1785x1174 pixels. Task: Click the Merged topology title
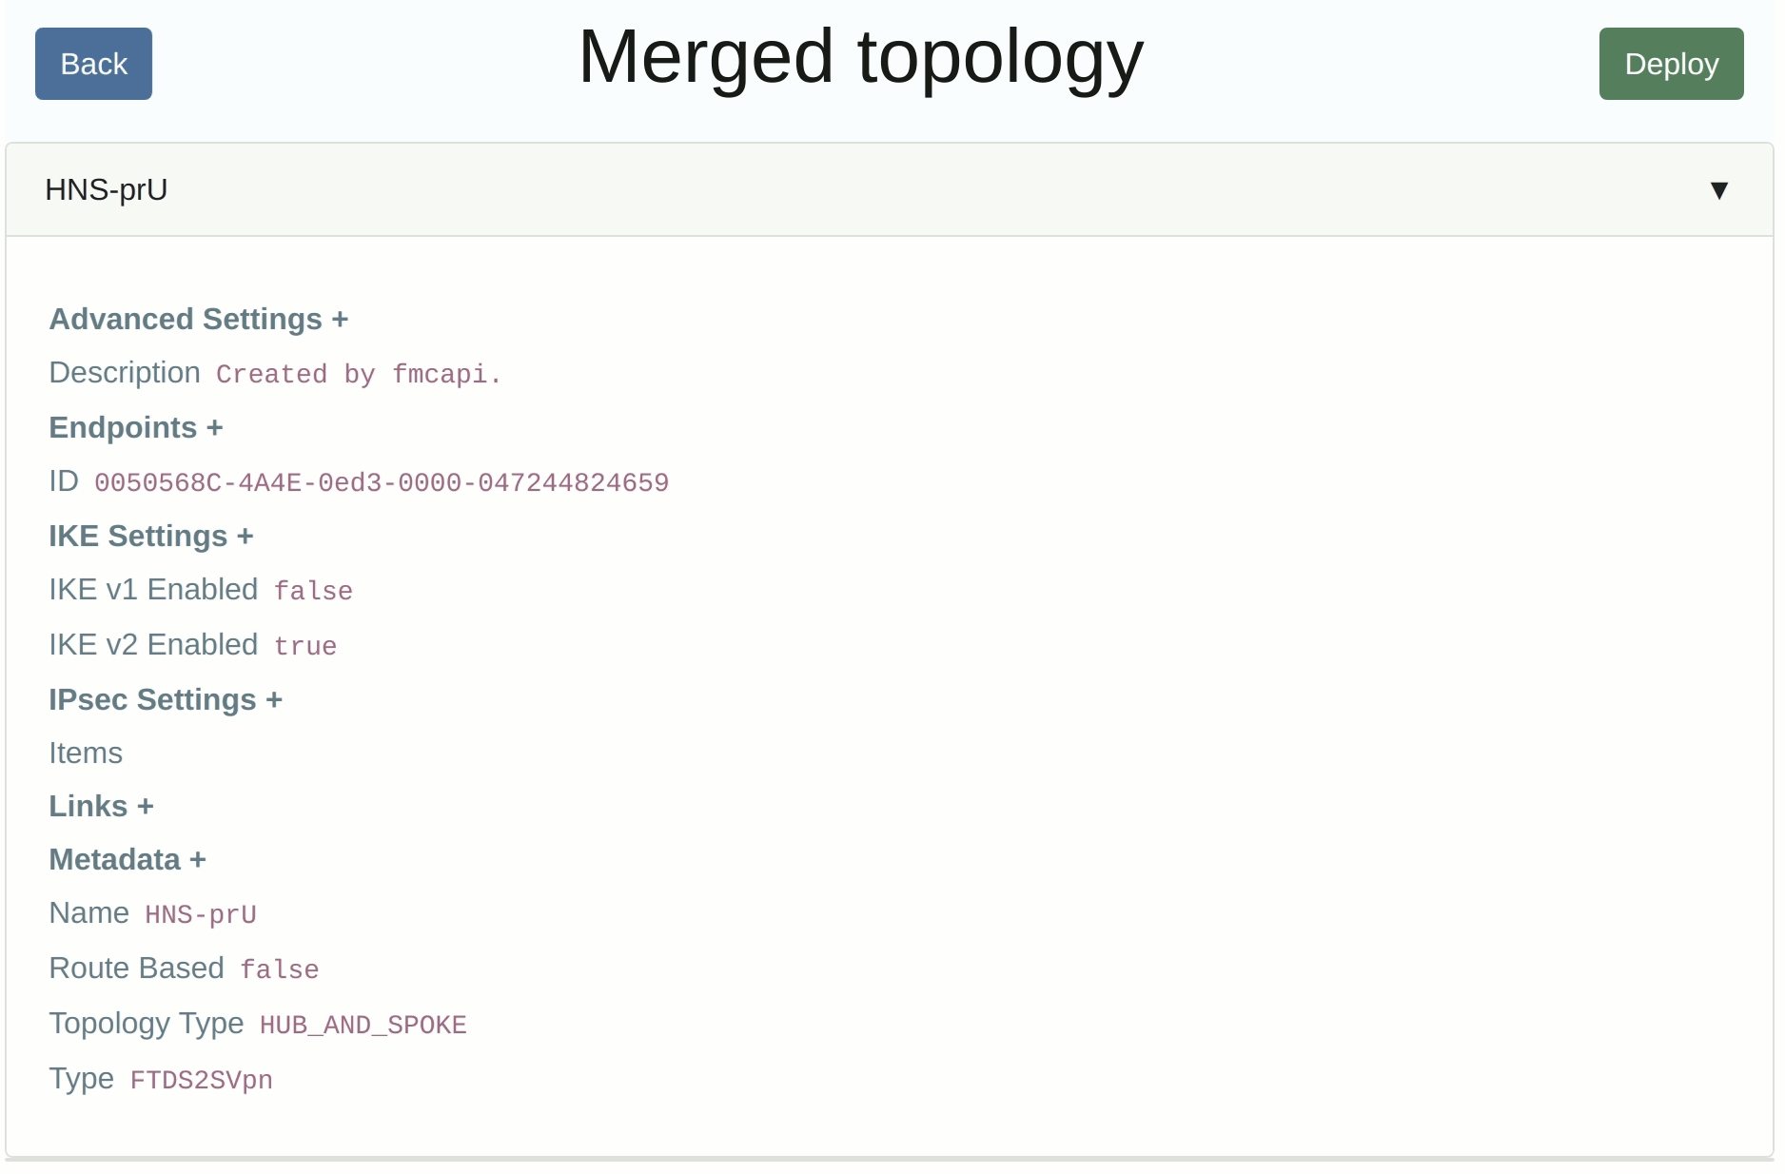[x=860, y=59]
